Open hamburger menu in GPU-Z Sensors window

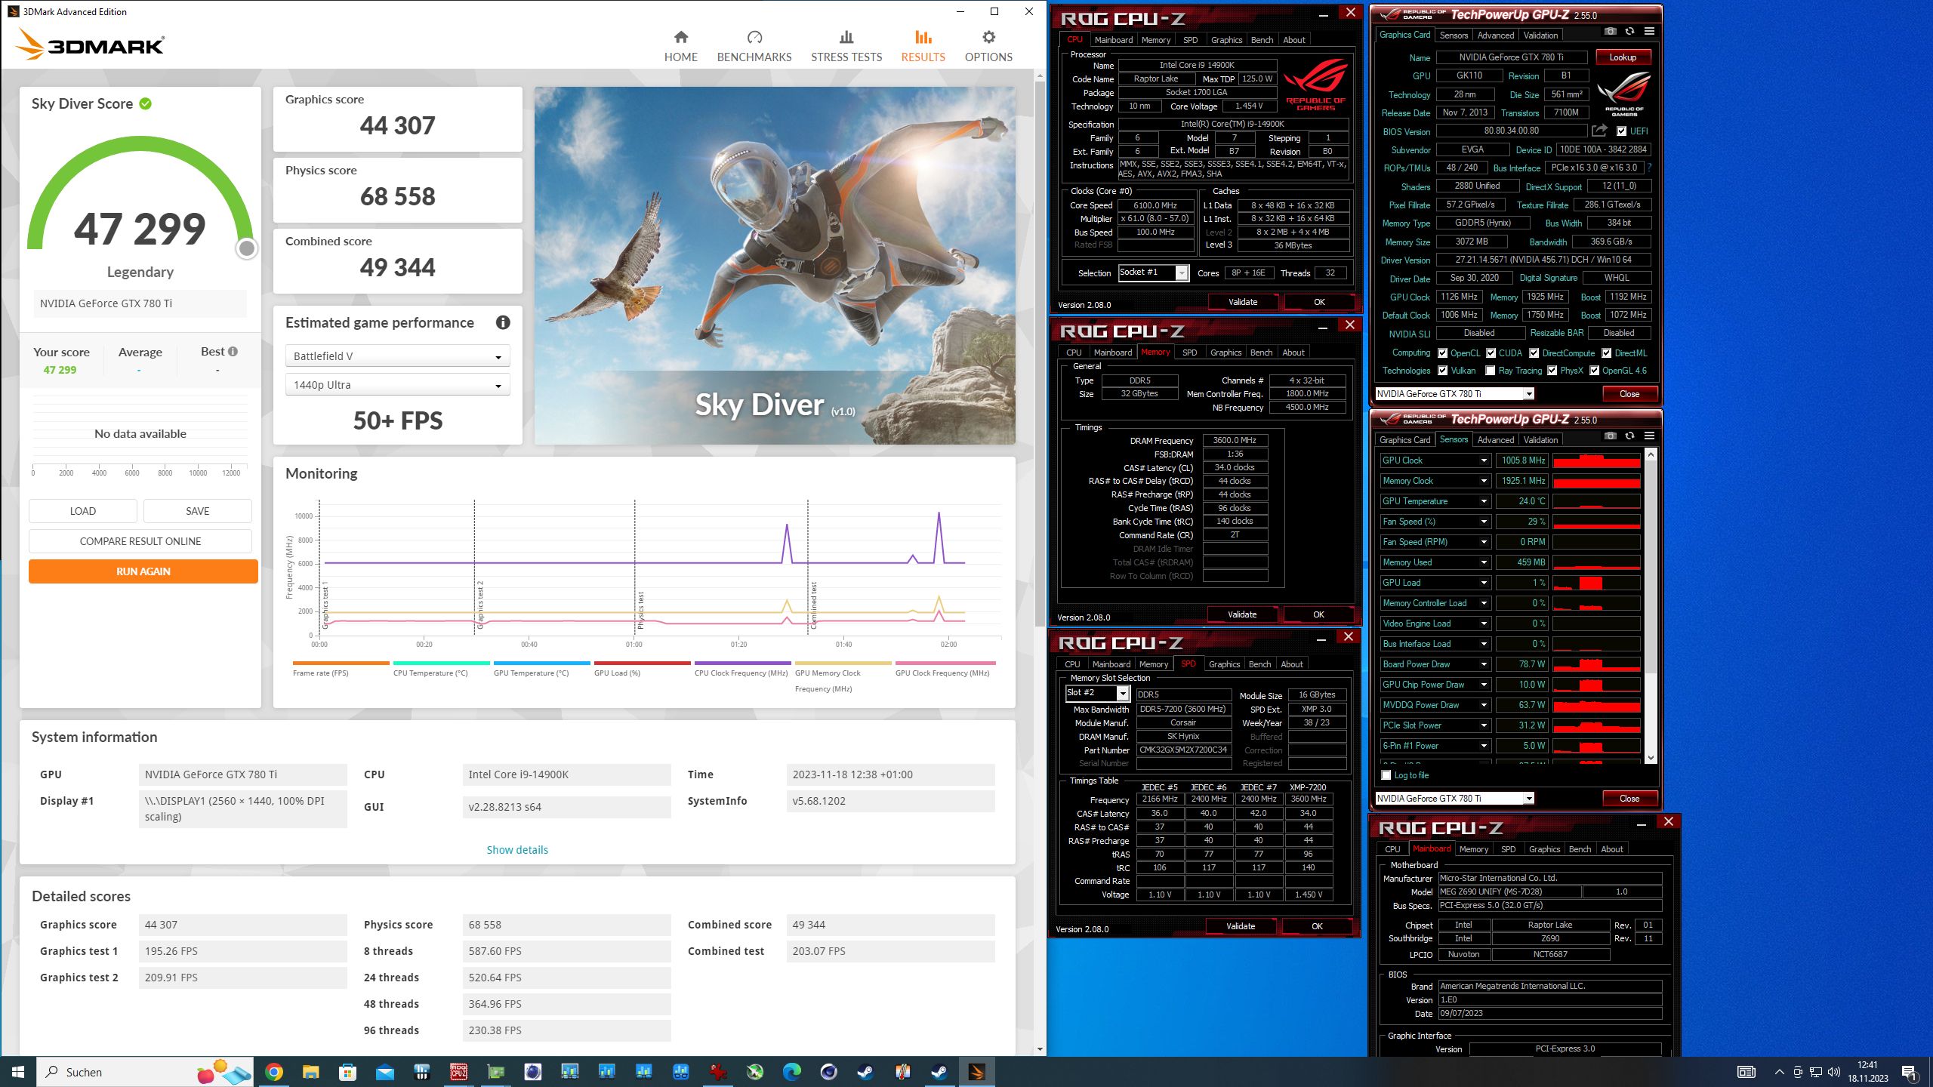[1649, 436]
